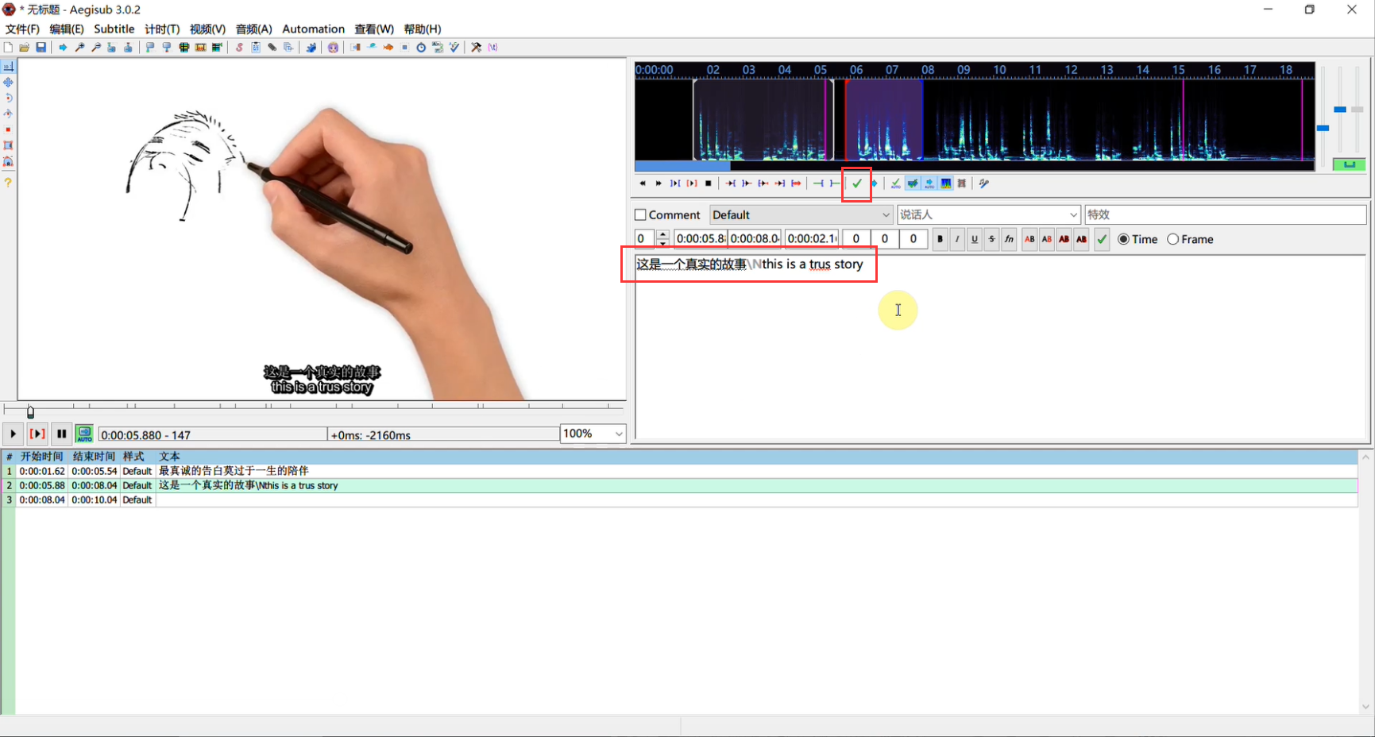Enable the Comment checkbox

click(x=640, y=215)
